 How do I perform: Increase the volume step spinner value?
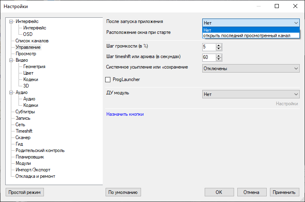[x=219, y=45]
